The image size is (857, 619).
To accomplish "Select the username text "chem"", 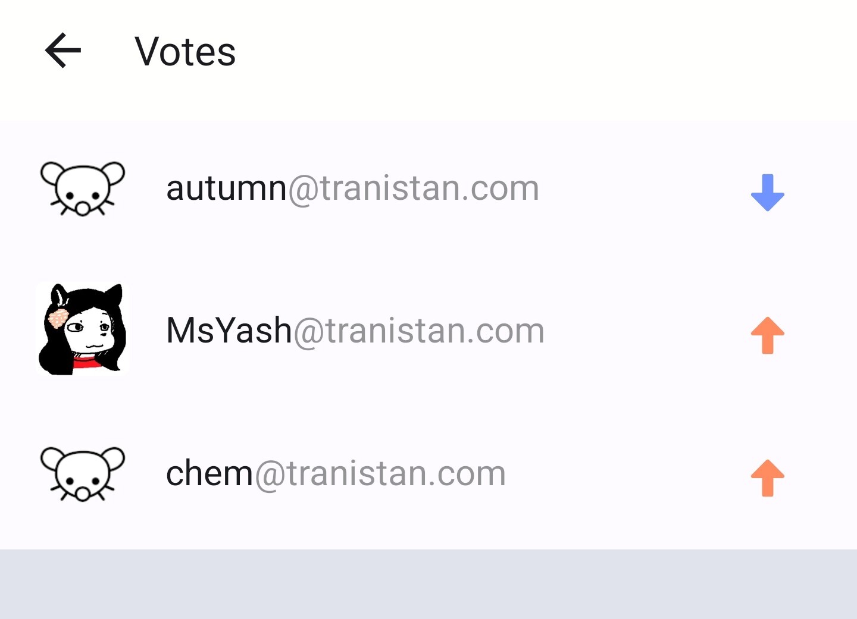I will (x=209, y=474).
